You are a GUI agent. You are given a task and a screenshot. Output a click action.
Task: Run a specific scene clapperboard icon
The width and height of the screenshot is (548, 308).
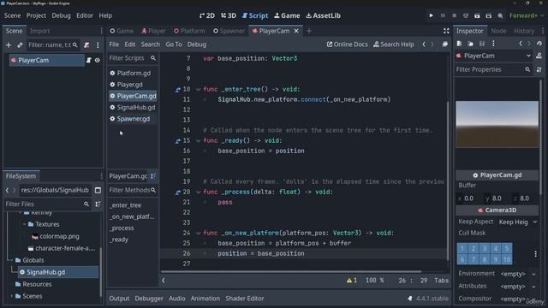pyautogui.click(x=489, y=15)
